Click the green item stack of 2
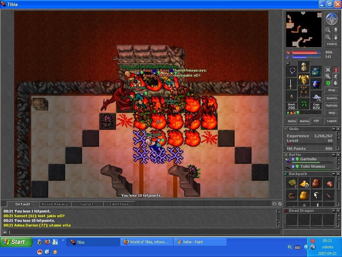 tap(292, 183)
